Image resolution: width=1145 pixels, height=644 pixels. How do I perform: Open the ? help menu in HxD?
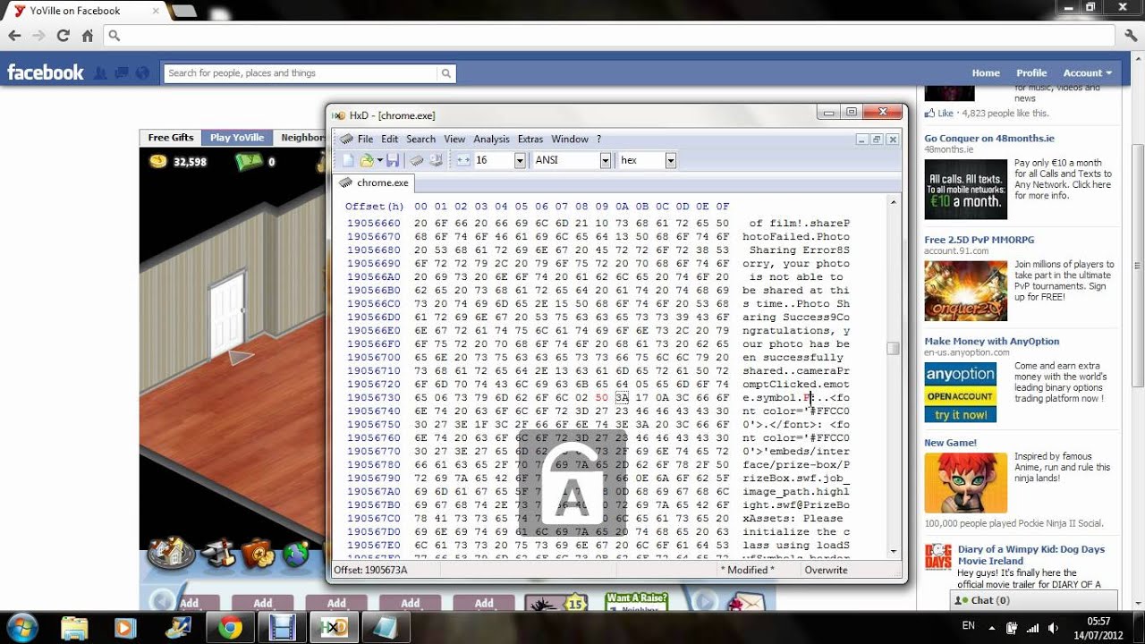598,139
